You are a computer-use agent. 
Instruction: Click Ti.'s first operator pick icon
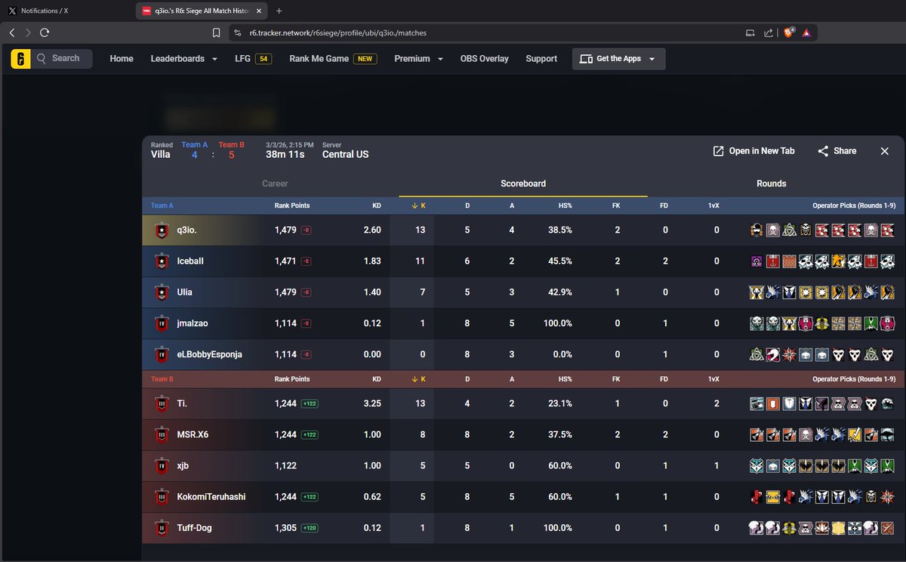[x=757, y=404]
